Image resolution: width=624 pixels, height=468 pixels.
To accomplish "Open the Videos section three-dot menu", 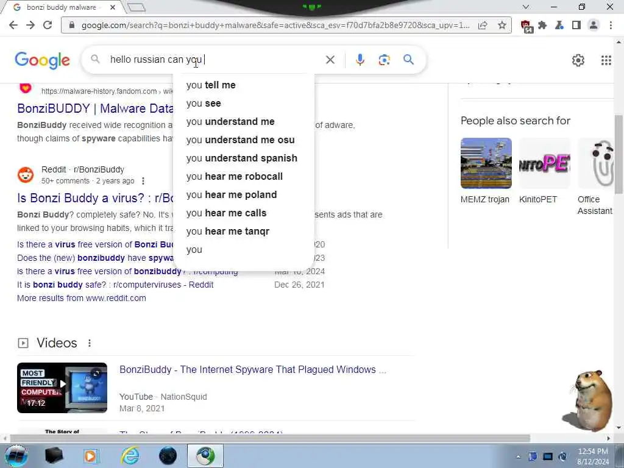I will pyautogui.click(x=90, y=342).
